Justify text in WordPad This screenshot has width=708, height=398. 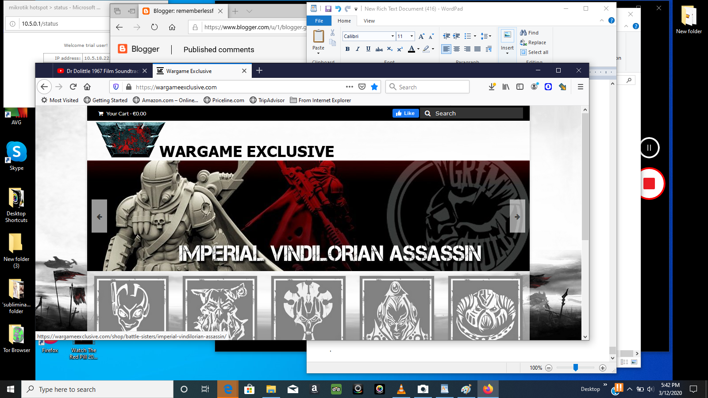[x=477, y=49]
